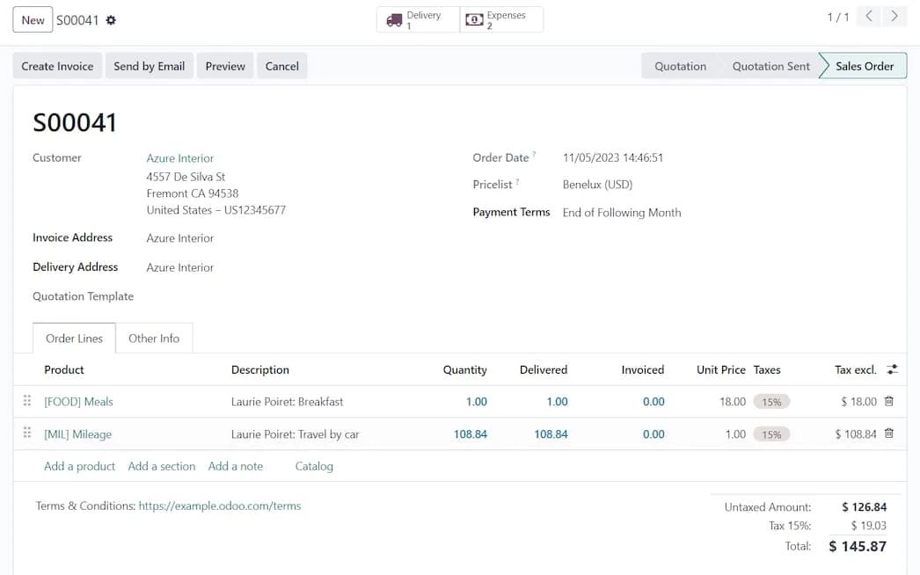Delete the Mileage order line

pyautogui.click(x=888, y=434)
